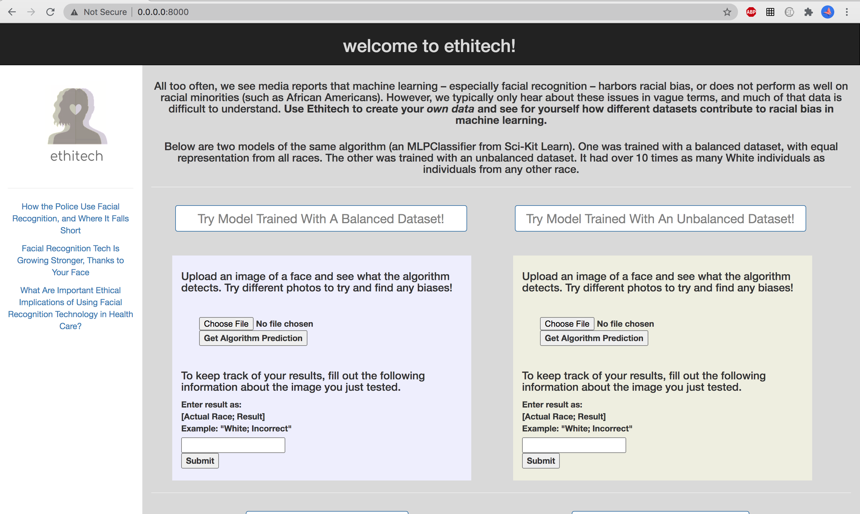860x514 pixels.
Task: Reload the page with refresh icon
Action: coord(51,12)
